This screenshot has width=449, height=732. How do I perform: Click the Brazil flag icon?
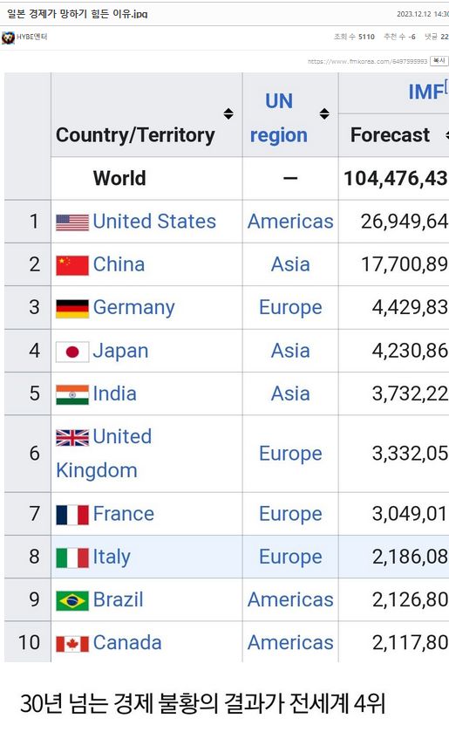[x=72, y=600]
